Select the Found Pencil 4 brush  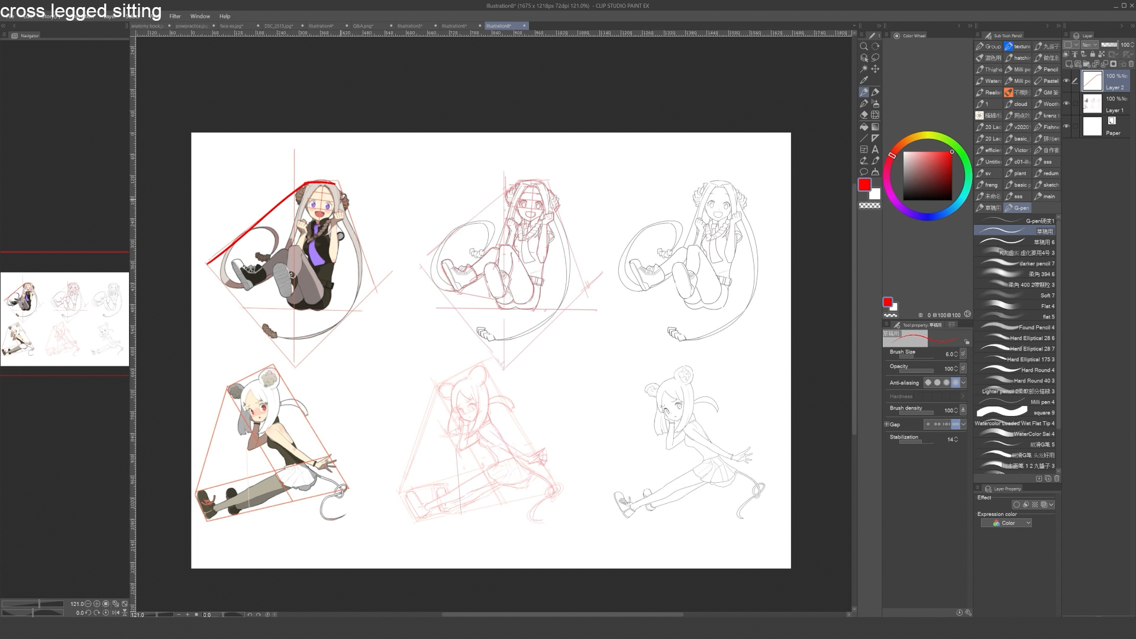[1015, 327]
